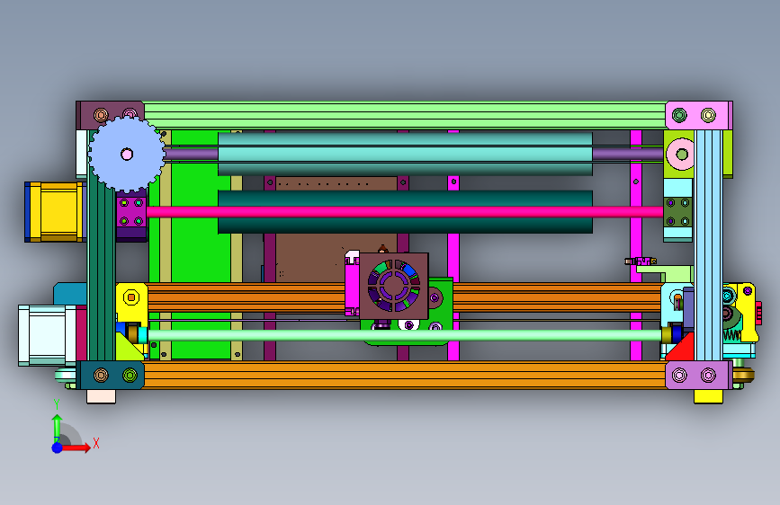Select the magenta rod mount block on left
The width and height of the screenshot is (780, 505).
(132, 212)
